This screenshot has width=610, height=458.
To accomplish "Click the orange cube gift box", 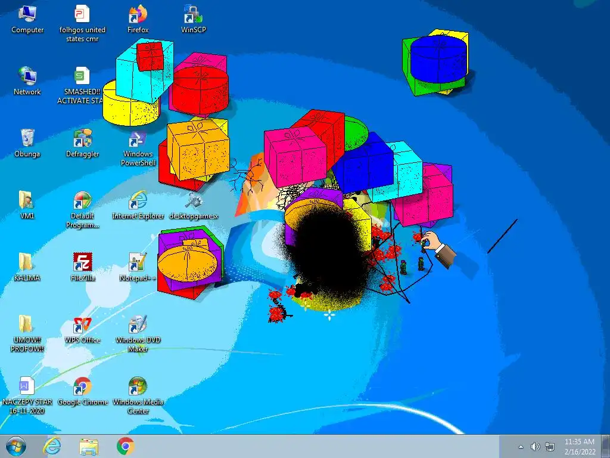I will coord(198,148).
